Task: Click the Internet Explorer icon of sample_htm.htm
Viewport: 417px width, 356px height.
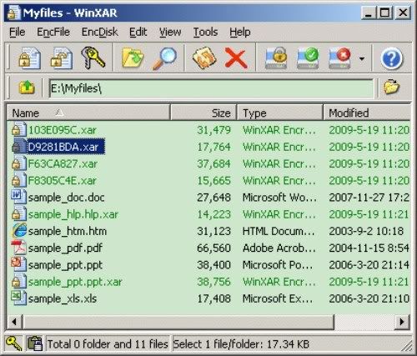Action: (19, 231)
